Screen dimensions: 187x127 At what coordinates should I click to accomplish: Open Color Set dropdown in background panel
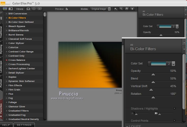(x=177, y=26)
